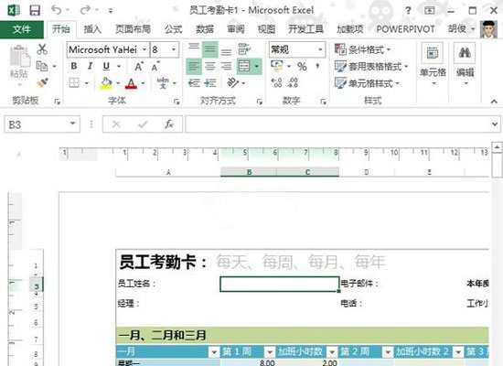
Task: Increase font size with larger A
Action: point(139,67)
